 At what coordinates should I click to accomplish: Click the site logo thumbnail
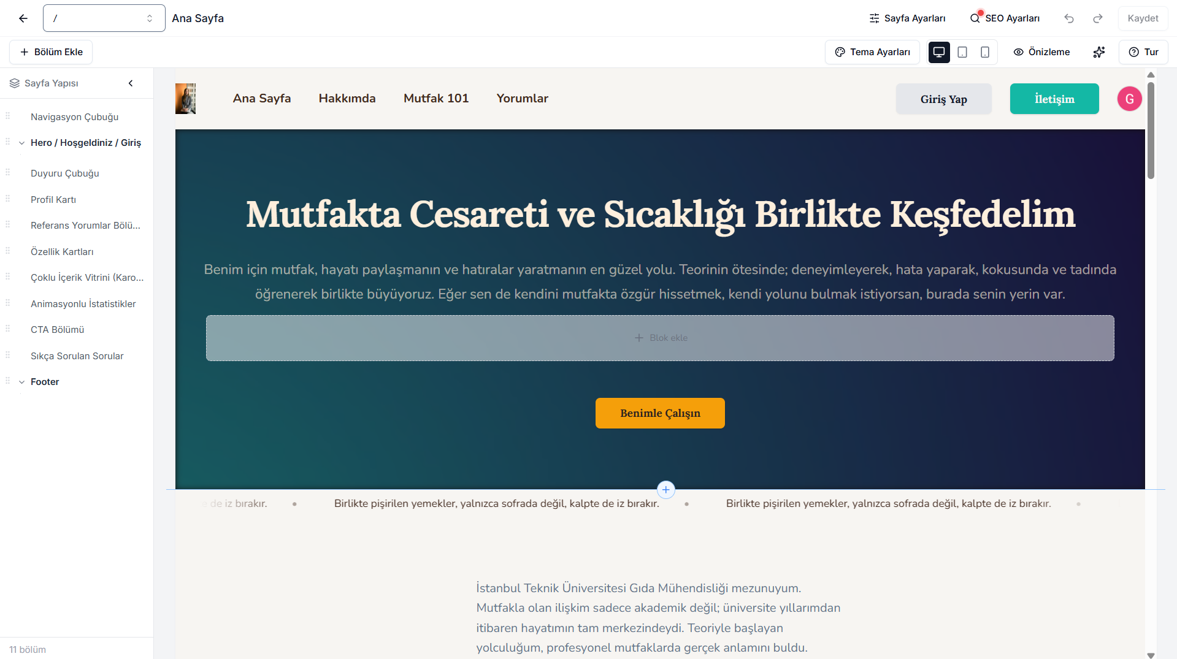point(185,99)
